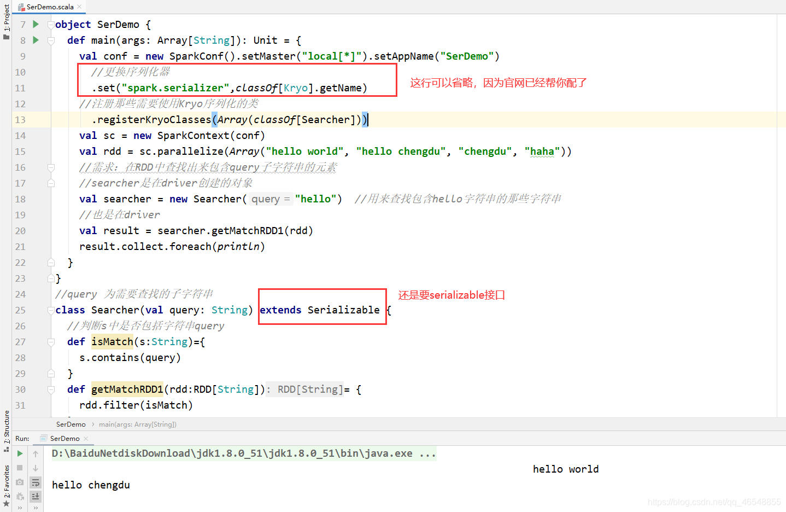Click 's.contains(query)' on line 28
Image resolution: width=786 pixels, height=512 pixels.
pyautogui.click(x=130, y=357)
